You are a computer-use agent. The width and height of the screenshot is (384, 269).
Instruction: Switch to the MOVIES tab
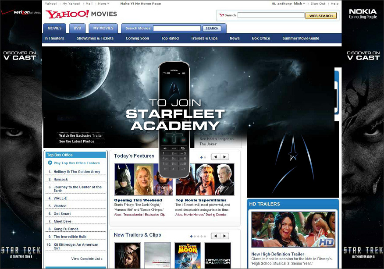click(54, 28)
